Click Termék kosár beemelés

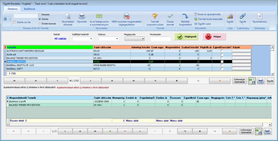click(x=208, y=19)
